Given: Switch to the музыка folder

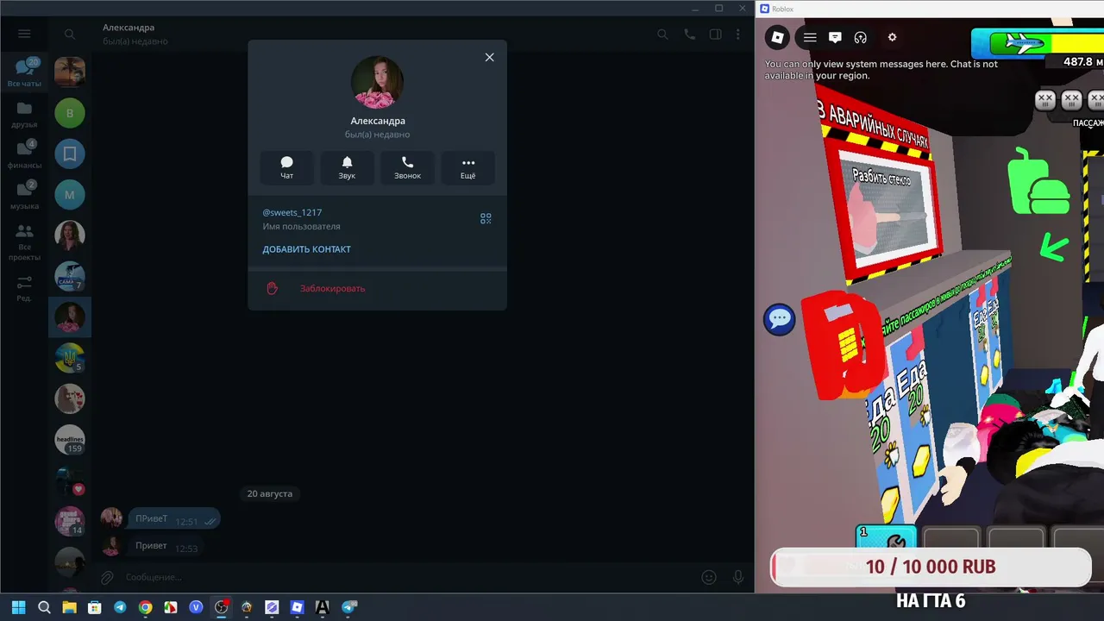Looking at the screenshot, I should pyautogui.click(x=24, y=196).
